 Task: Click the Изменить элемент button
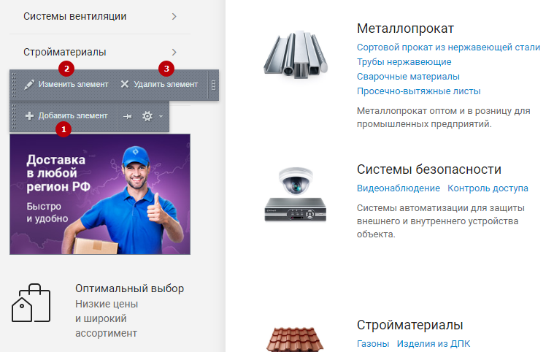pos(66,85)
